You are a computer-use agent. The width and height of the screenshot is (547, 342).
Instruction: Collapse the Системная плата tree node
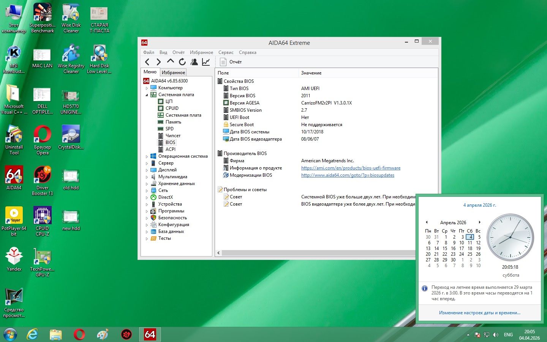point(147,95)
